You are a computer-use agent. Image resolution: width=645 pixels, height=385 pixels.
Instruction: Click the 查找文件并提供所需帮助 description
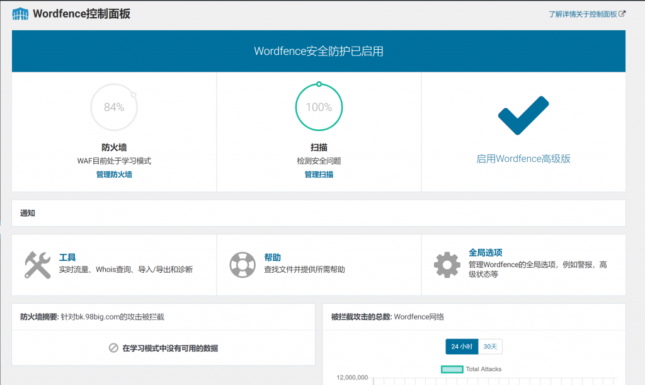304,270
